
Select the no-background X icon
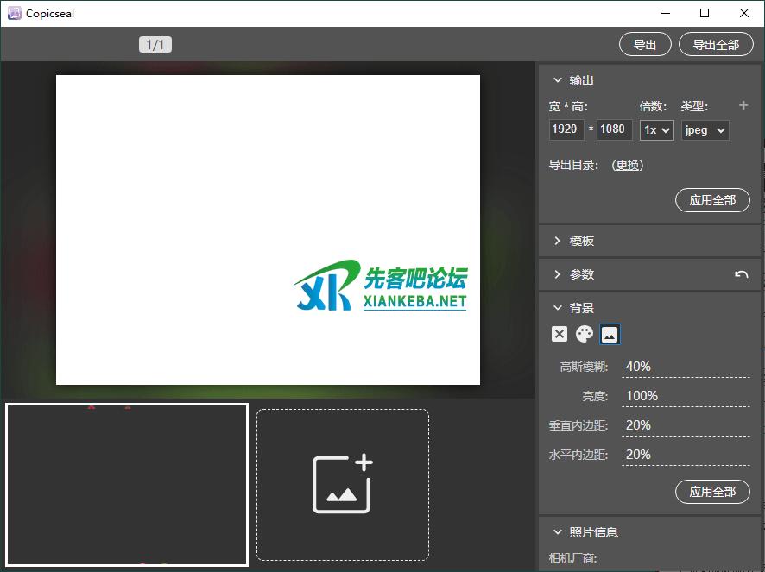coord(560,335)
